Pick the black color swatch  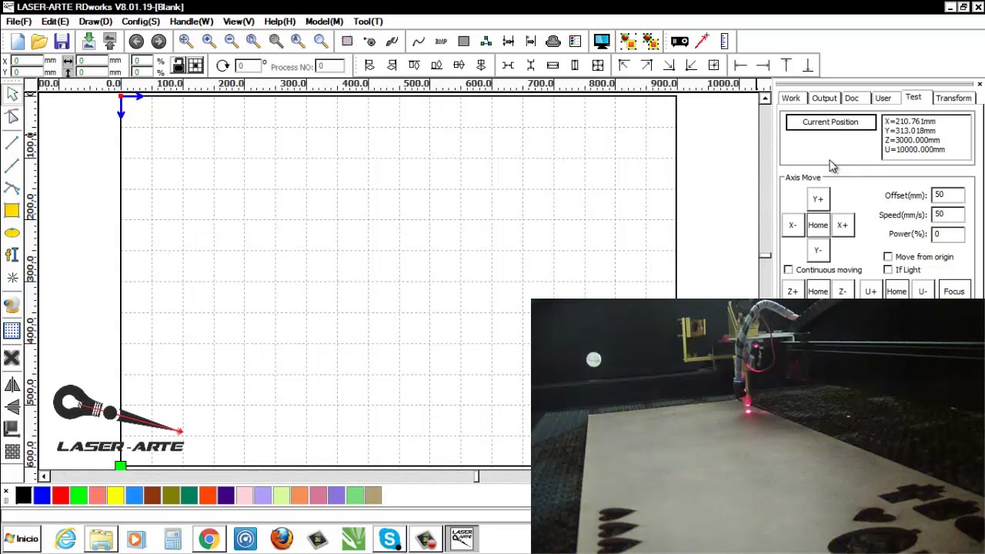coord(23,496)
